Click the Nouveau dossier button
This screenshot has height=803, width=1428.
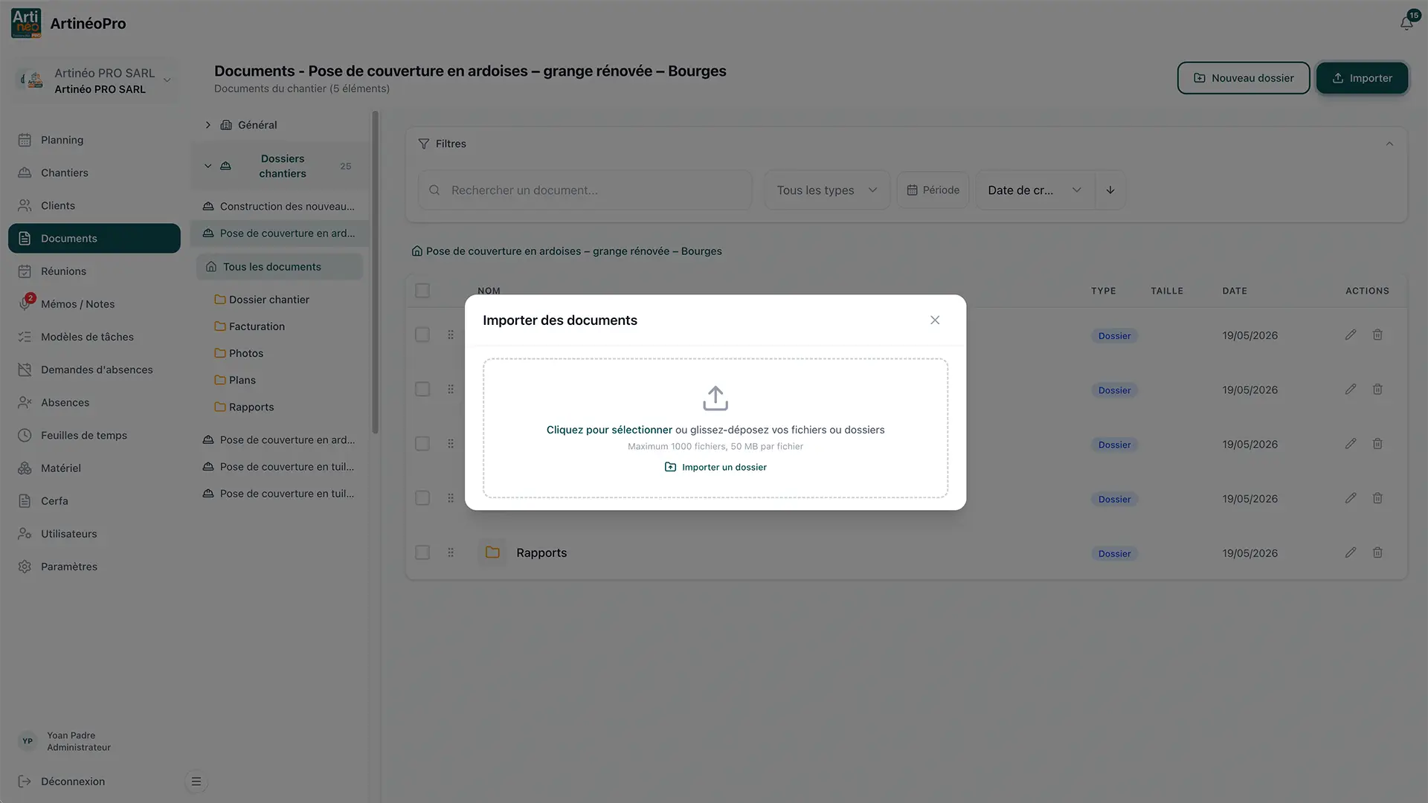pyautogui.click(x=1244, y=78)
